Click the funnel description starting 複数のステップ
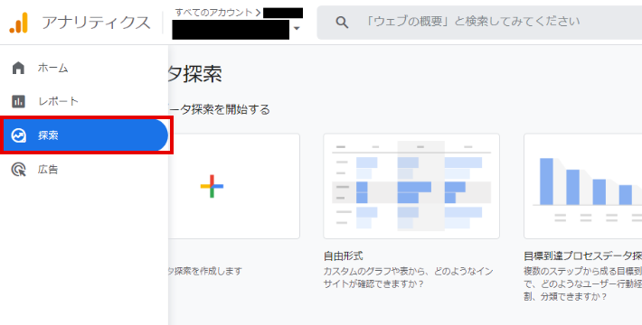This screenshot has width=642, height=325. [582, 283]
